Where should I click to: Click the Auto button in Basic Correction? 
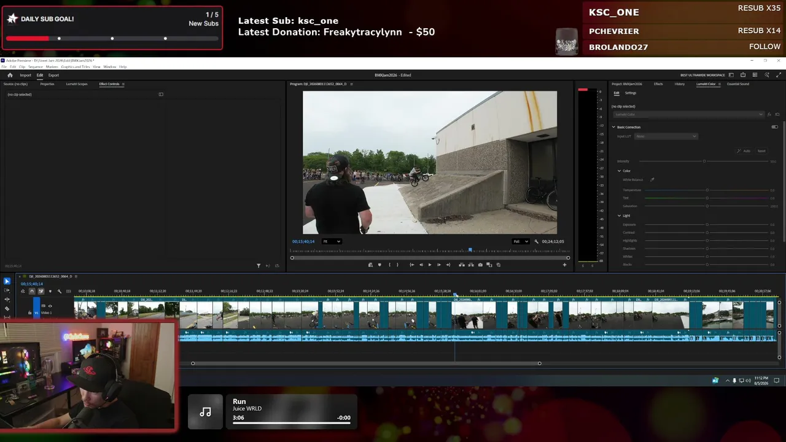(x=744, y=151)
